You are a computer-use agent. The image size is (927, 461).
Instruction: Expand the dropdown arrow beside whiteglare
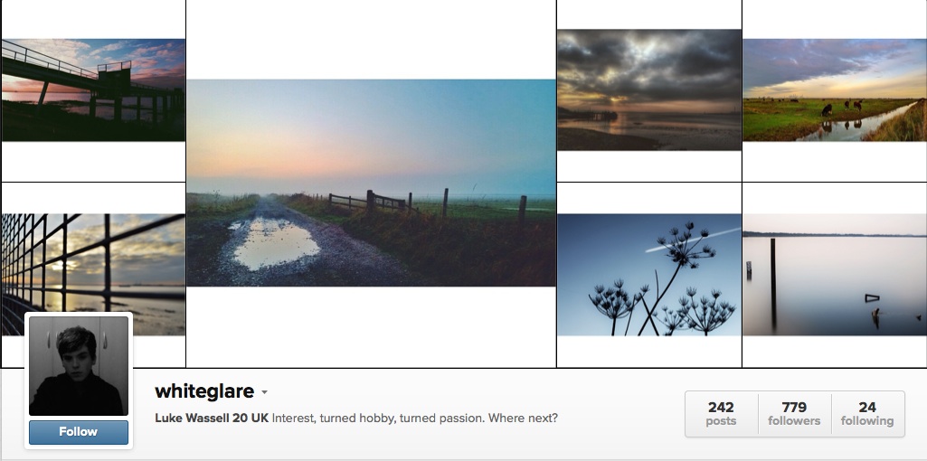coord(264,392)
